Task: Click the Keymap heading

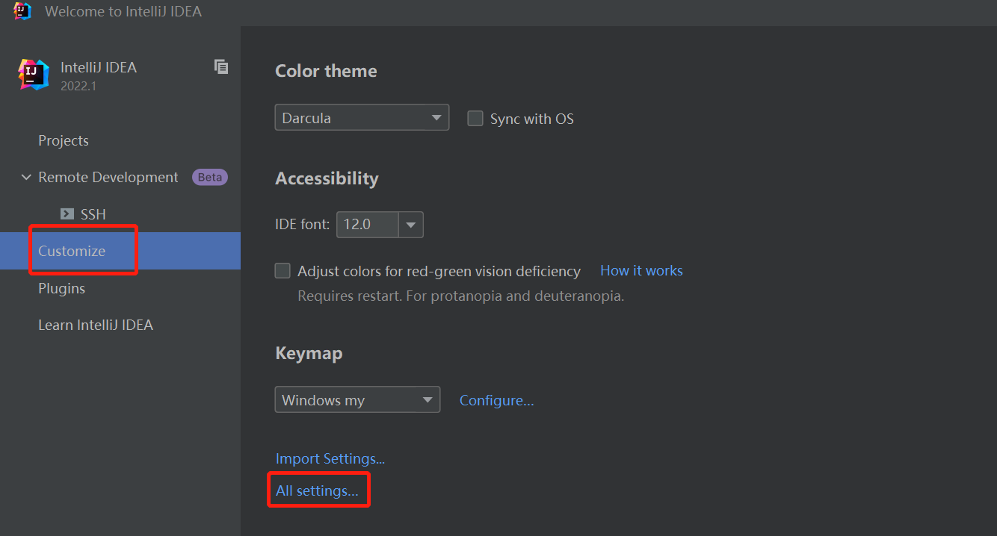Action: click(309, 353)
